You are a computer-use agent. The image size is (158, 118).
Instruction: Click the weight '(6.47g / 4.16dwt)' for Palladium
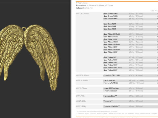pyautogui.click(x=136, y=75)
